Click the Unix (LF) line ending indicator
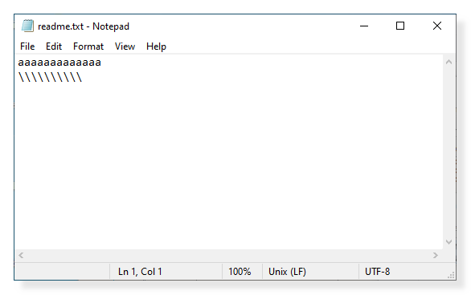The width and height of the screenshot is (471, 295). click(x=287, y=272)
